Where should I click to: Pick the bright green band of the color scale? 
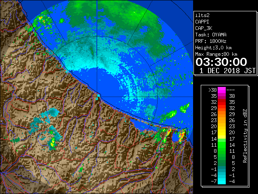pos(222,145)
